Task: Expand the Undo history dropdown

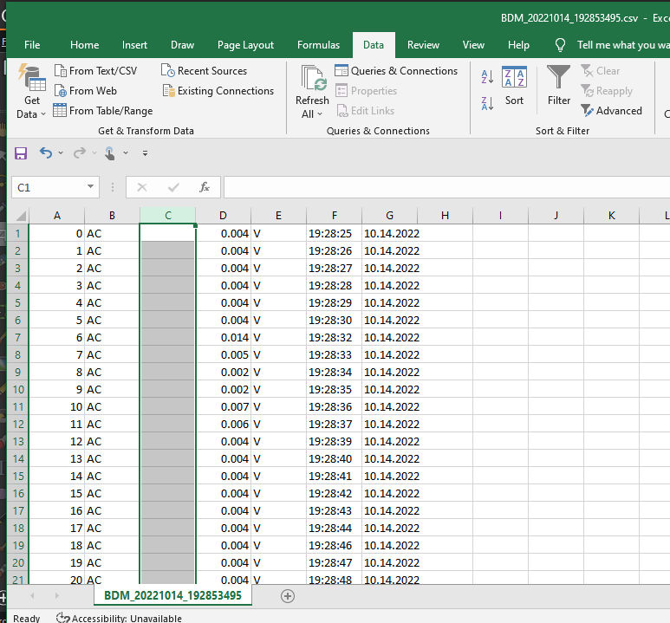Action: [61, 153]
